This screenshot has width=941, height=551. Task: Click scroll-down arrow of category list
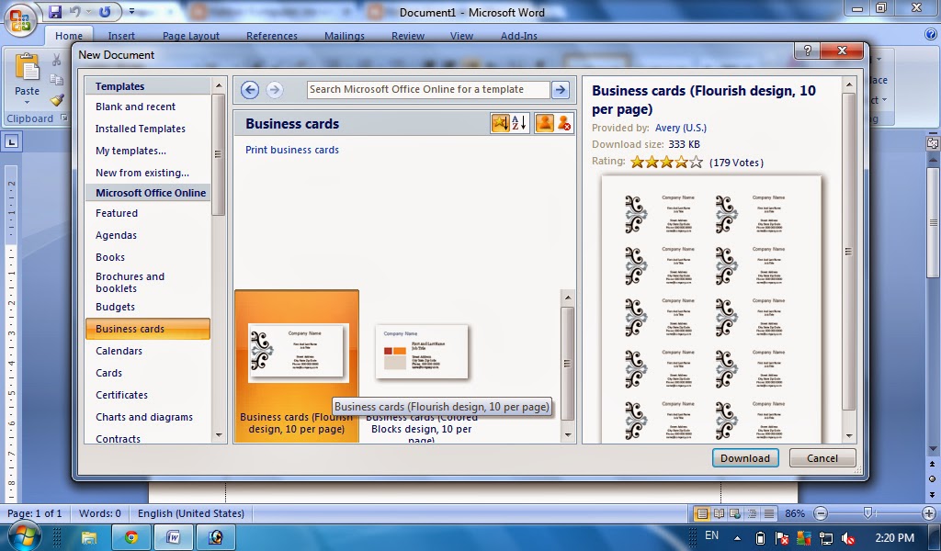[219, 435]
